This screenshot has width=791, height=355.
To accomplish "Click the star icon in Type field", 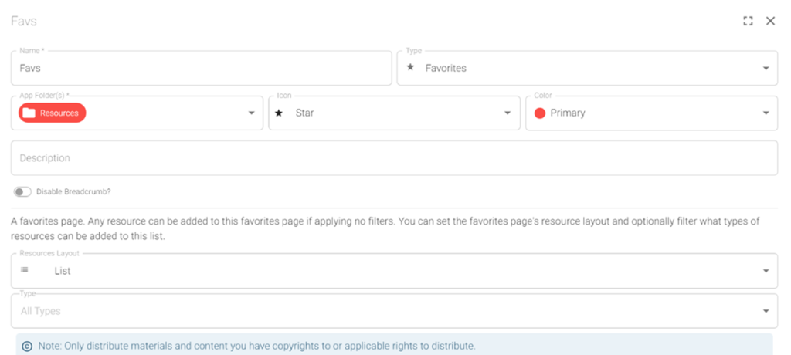I will (410, 68).
